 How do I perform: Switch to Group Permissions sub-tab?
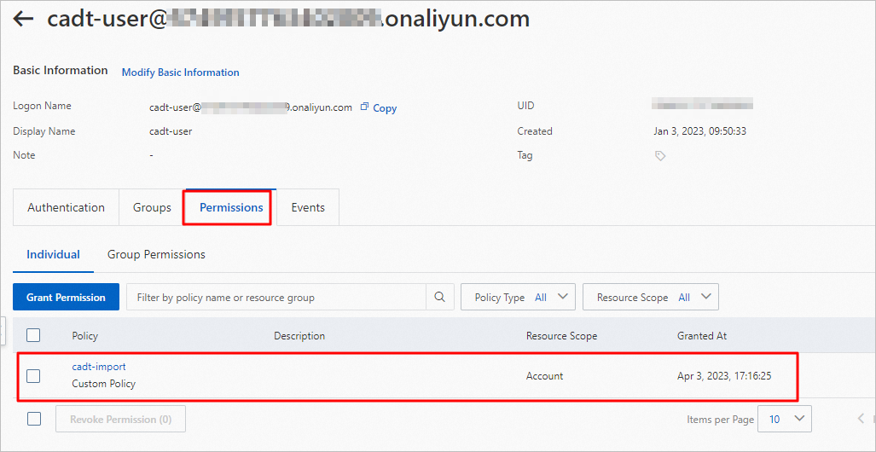click(156, 254)
